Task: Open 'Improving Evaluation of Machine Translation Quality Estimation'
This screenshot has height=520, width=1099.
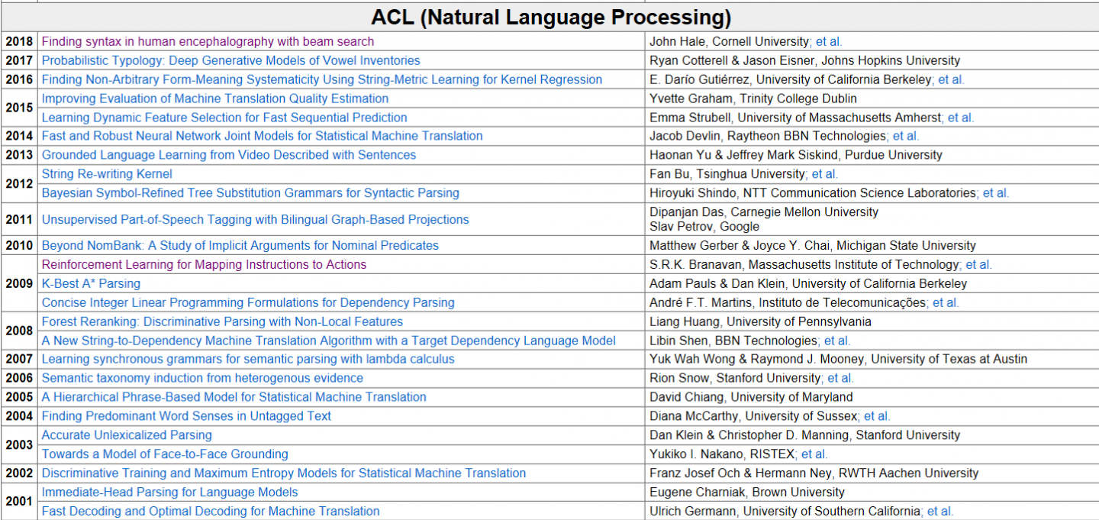Action: (x=214, y=99)
